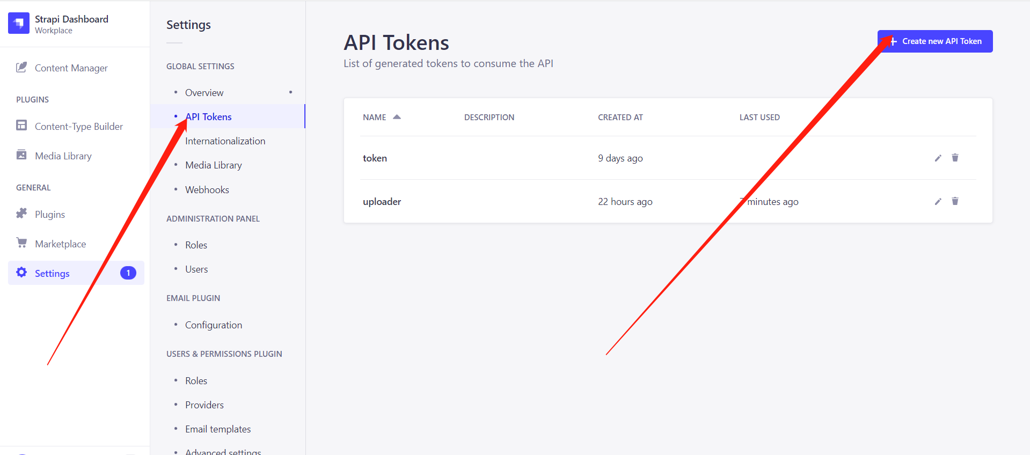Open the Email Plugin Configuration
Viewport: 1030px width, 455px height.
pos(213,325)
